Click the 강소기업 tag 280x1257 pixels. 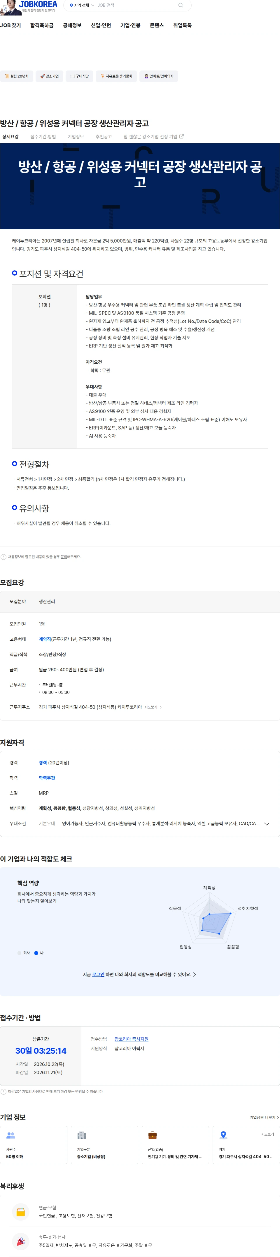click(49, 76)
